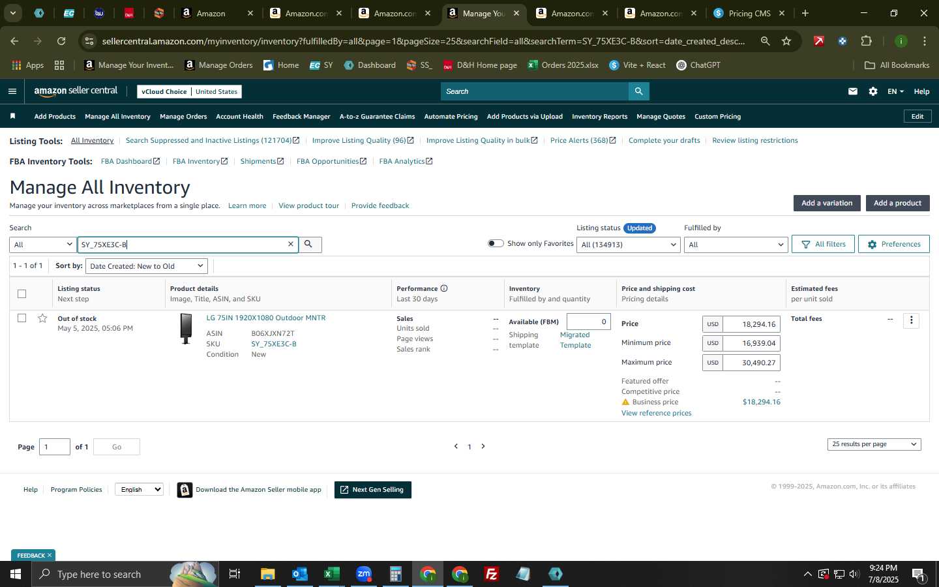Click the warning triangle beside Business price

point(625,402)
